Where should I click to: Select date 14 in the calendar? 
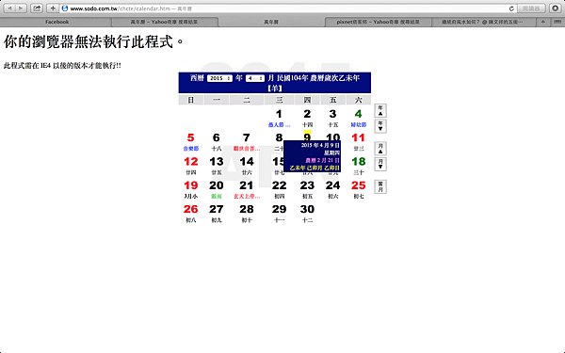pyautogui.click(x=247, y=162)
